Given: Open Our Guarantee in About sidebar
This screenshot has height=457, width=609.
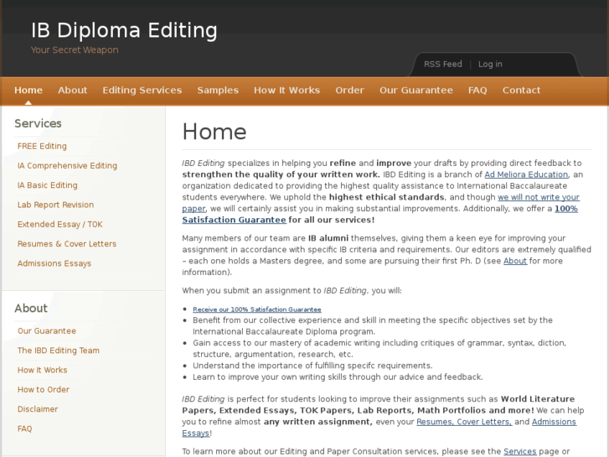Looking at the screenshot, I should point(47,331).
